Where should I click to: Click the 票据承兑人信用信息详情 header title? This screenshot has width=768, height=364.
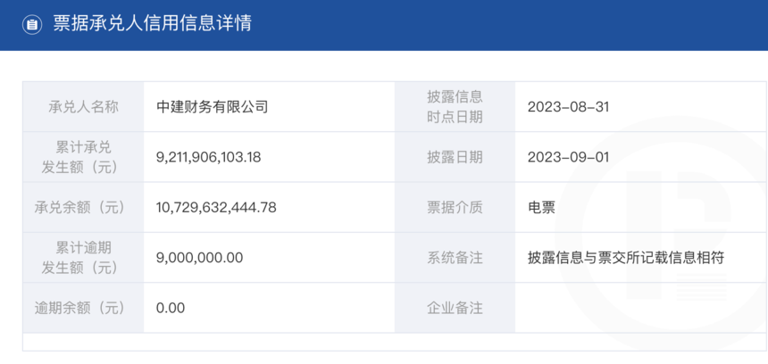(x=152, y=24)
